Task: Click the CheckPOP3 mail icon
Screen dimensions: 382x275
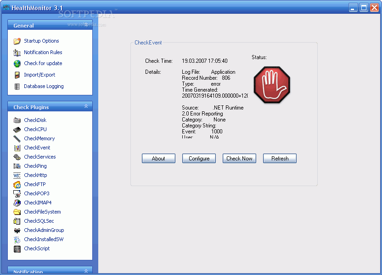Action: 17,194
